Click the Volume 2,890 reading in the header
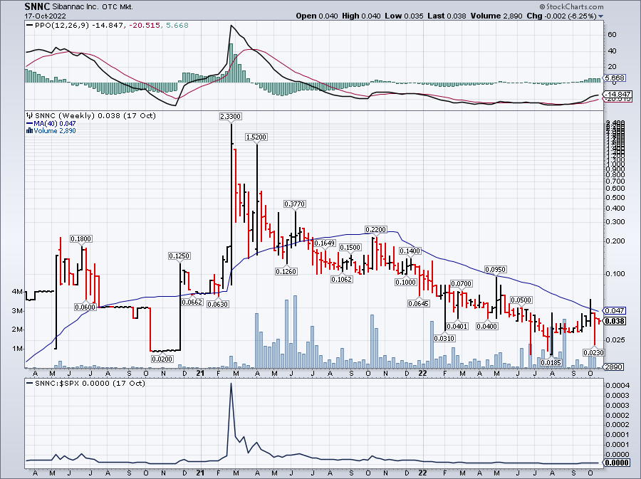Screen dimensions: 641x479 click(496, 16)
